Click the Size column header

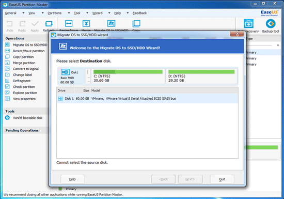coord(82,90)
